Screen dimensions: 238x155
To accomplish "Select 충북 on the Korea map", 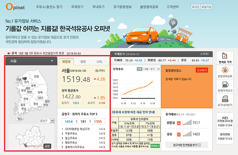I will 33,85.
